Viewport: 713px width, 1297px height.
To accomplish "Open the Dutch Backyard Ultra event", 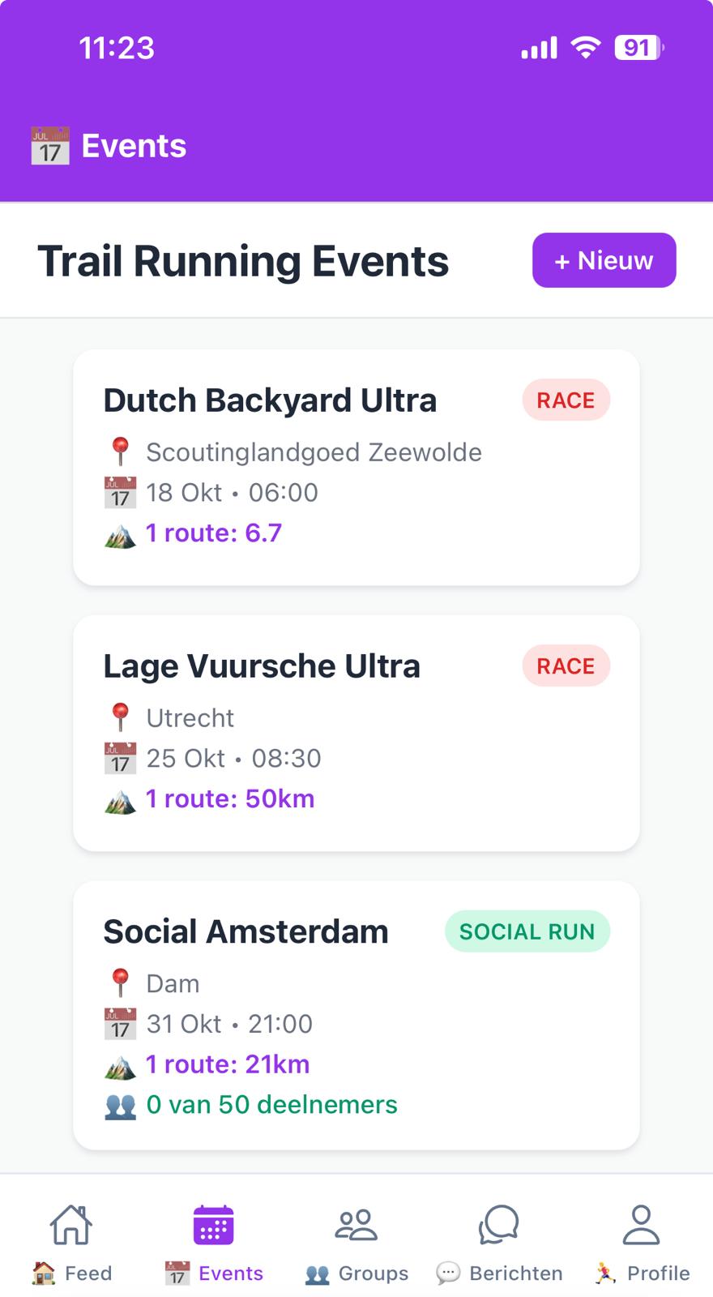I will pyautogui.click(x=270, y=400).
